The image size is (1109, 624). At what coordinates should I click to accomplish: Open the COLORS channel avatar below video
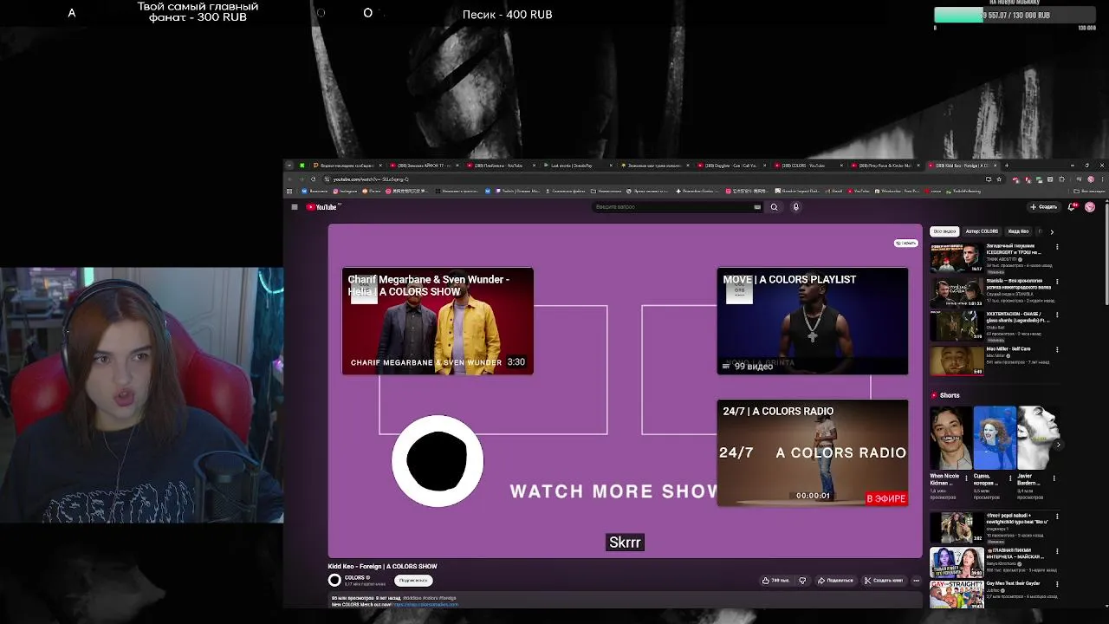click(334, 581)
